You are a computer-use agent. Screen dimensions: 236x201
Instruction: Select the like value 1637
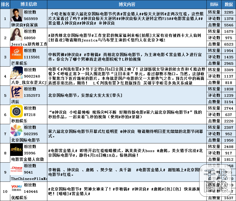229,198
